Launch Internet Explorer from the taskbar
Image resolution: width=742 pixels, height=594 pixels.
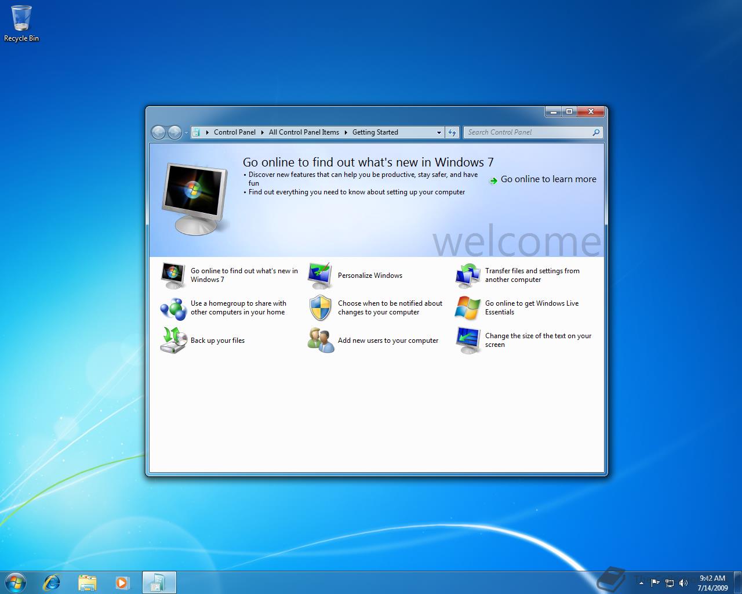(x=52, y=582)
